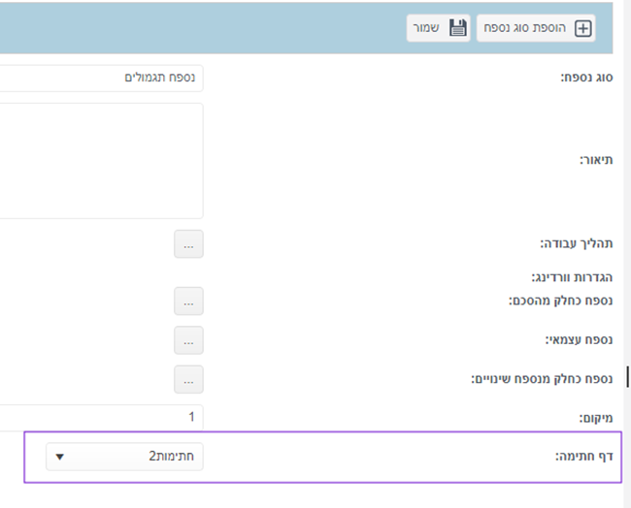Click the הגדרות וורדינג section label
The height and width of the screenshot is (508, 631).
tap(572, 277)
